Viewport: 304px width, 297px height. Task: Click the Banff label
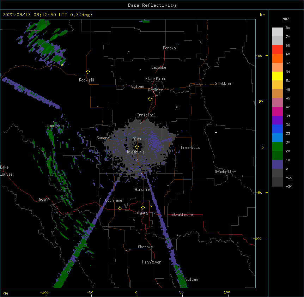point(44,200)
